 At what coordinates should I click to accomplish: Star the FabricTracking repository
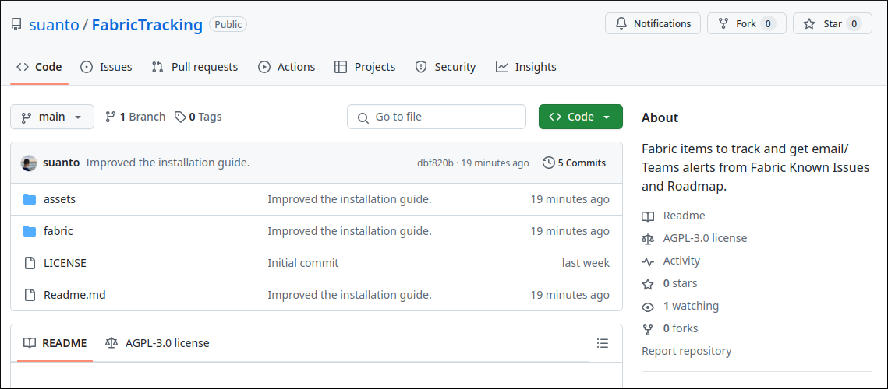(832, 24)
